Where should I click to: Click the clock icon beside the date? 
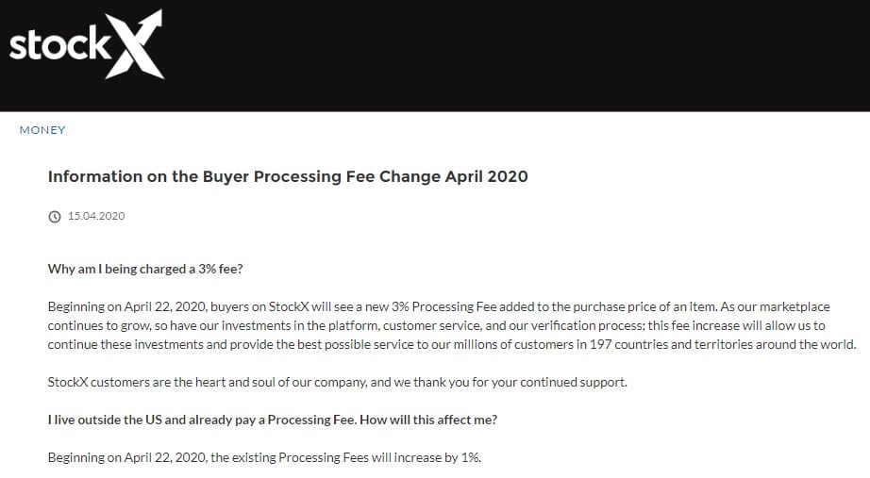[55, 216]
